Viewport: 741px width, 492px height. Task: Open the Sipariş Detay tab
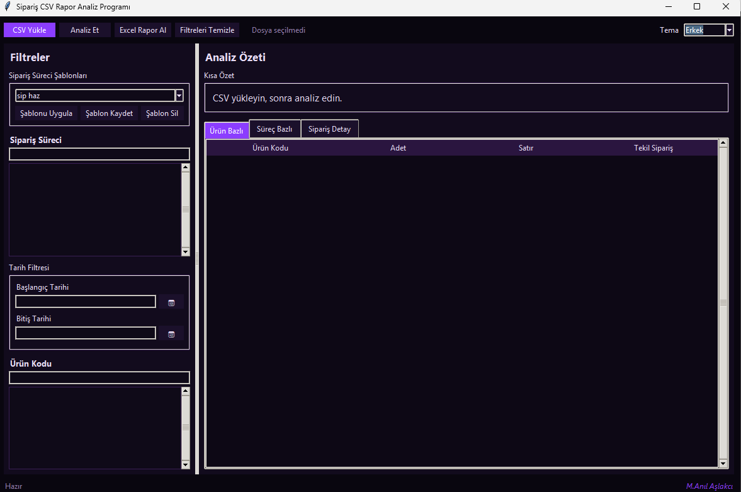329,129
